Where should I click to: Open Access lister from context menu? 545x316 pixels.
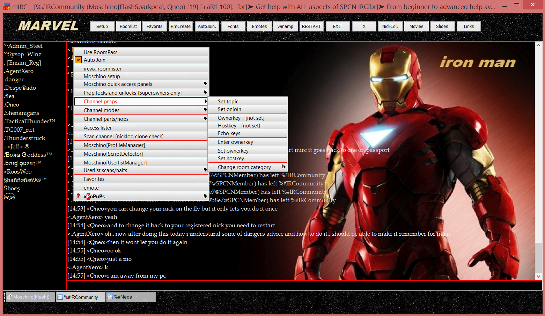click(98, 128)
